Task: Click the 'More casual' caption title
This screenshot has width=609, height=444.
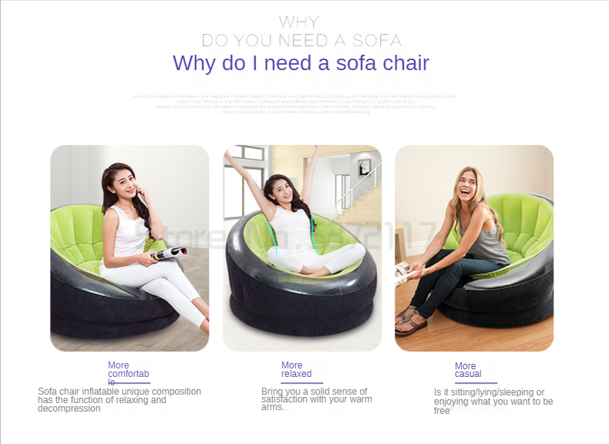Action: 468,370
